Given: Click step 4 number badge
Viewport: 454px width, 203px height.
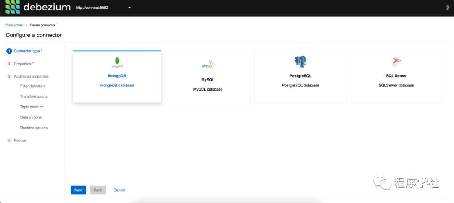Looking at the screenshot, I should click(x=9, y=141).
